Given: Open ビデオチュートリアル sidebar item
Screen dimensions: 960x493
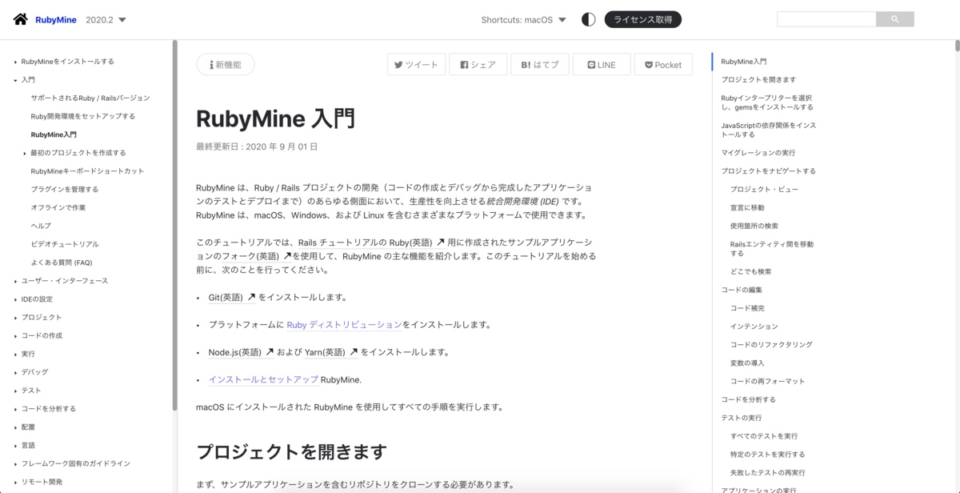Looking at the screenshot, I should (65, 244).
